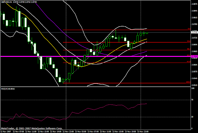Click the RSI line's latest point
This screenshot has width=198, height=133.
pyautogui.click(x=147, y=104)
